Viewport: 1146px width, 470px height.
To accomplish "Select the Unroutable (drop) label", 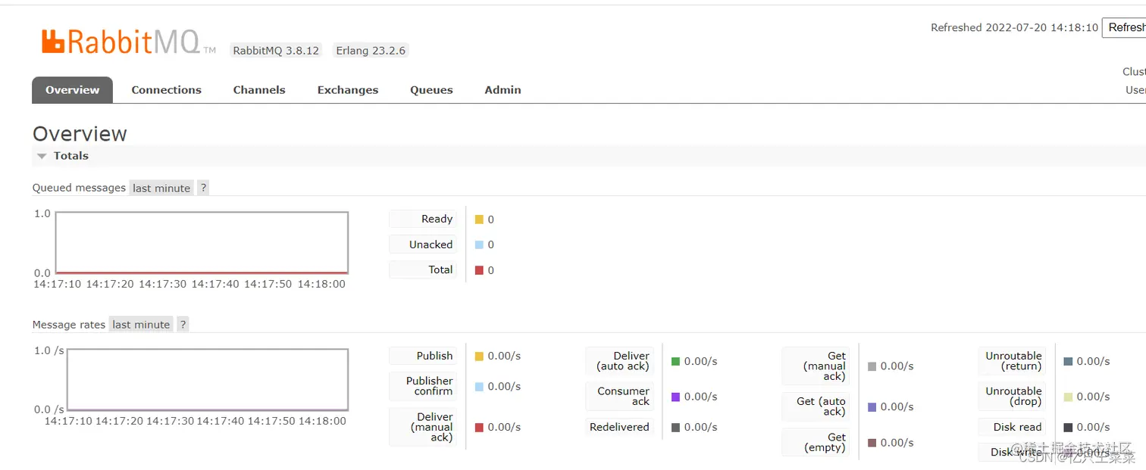I will 1012,397.
